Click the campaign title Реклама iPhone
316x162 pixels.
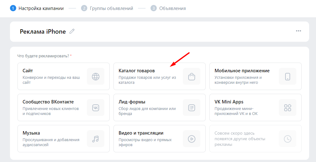click(43, 32)
